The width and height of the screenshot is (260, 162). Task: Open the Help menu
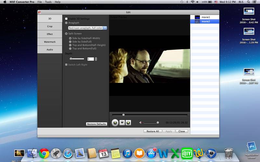point(58,2)
